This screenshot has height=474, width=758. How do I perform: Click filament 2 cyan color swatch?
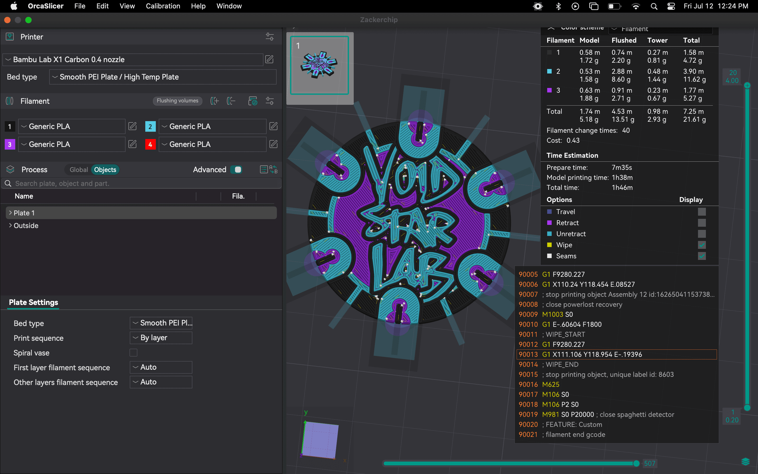pyautogui.click(x=150, y=126)
